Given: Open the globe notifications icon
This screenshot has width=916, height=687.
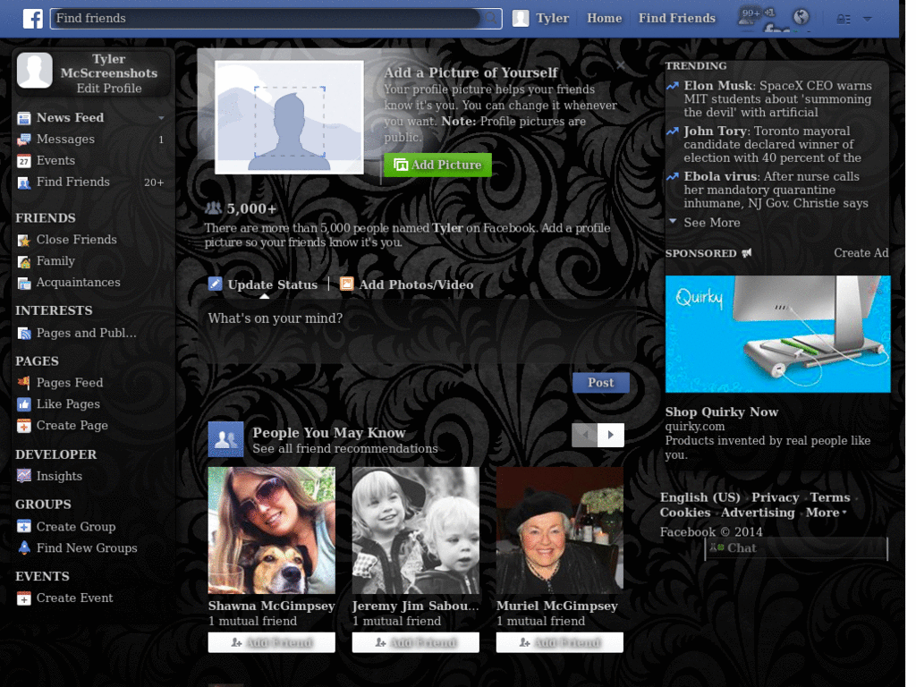Looking at the screenshot, I should tap(801, 18).
